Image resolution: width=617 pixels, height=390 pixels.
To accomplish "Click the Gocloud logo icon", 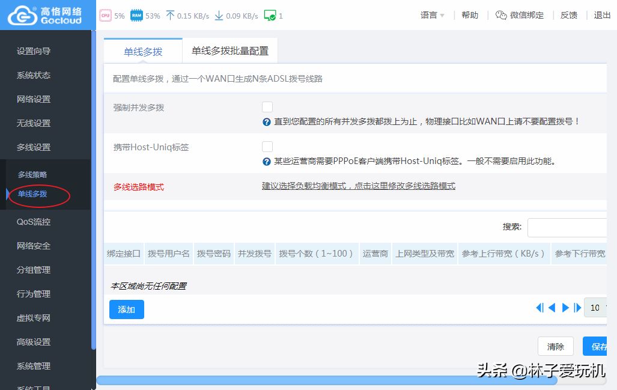I will pos(22,16).
